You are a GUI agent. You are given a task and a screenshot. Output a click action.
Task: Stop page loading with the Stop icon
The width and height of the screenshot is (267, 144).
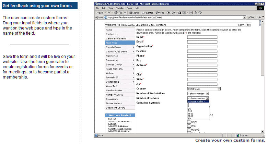[x=116, y=13]
